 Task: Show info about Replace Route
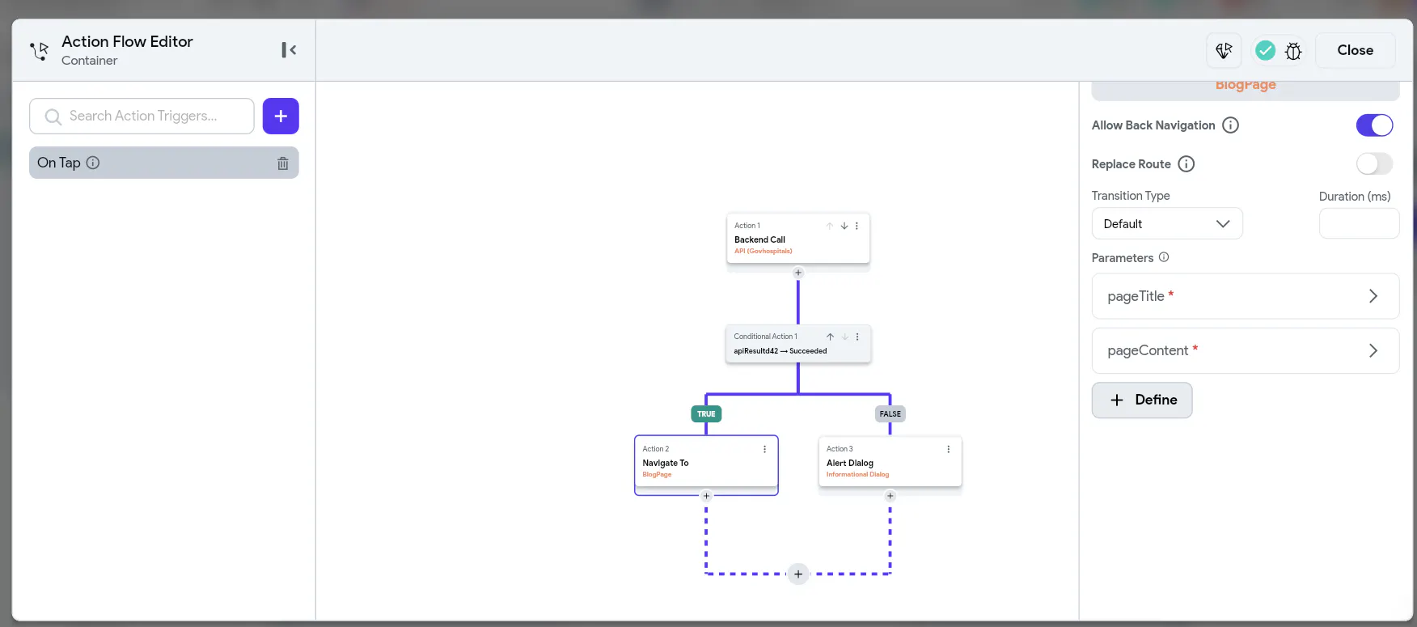[x=1186, y=164]
